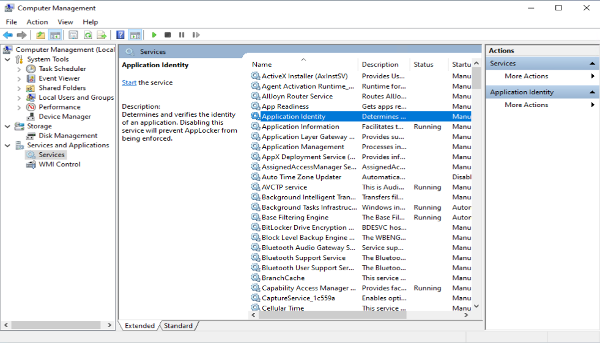Click the Up one level folder icon
This screenshot has width=600, height=343.
click(x=40, y=35)
